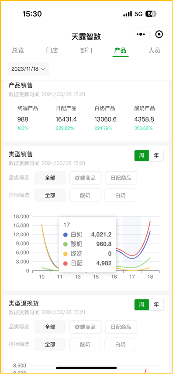Click the blue 白奶 legend dot in tooltip

pyautogui.click(x=66, y=235)
